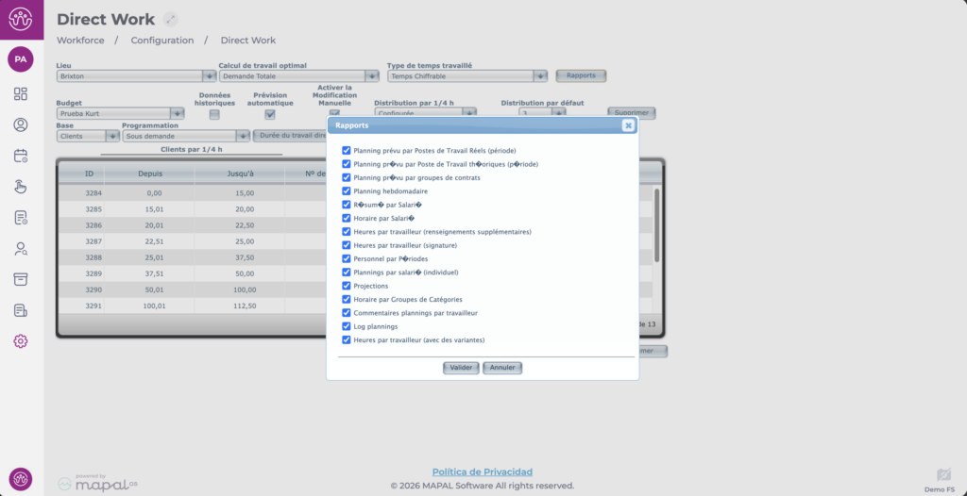Open the calendar scheduling sidebar icon
This screenshot has width=967, height=496.
coord(21,156)
